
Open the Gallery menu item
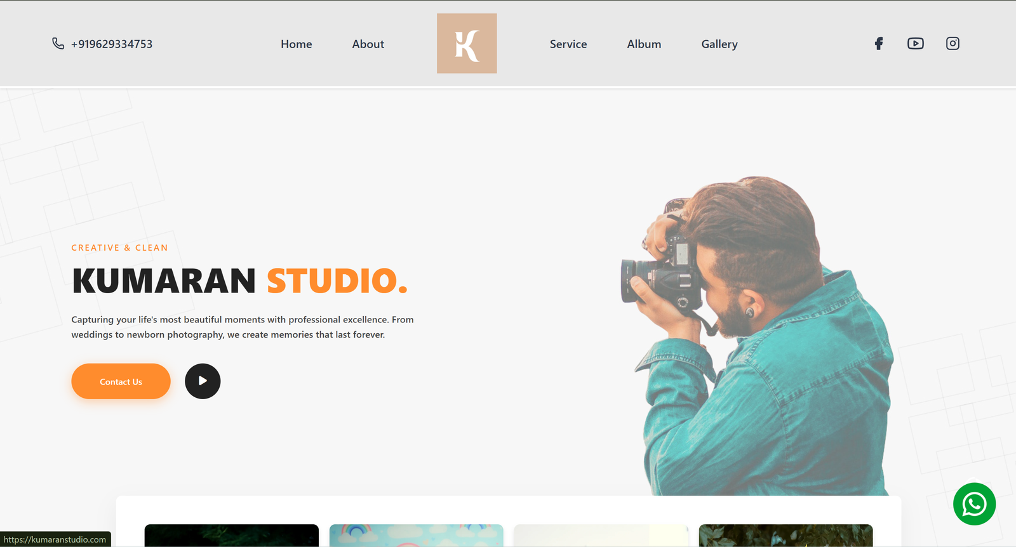pos(719,44)
